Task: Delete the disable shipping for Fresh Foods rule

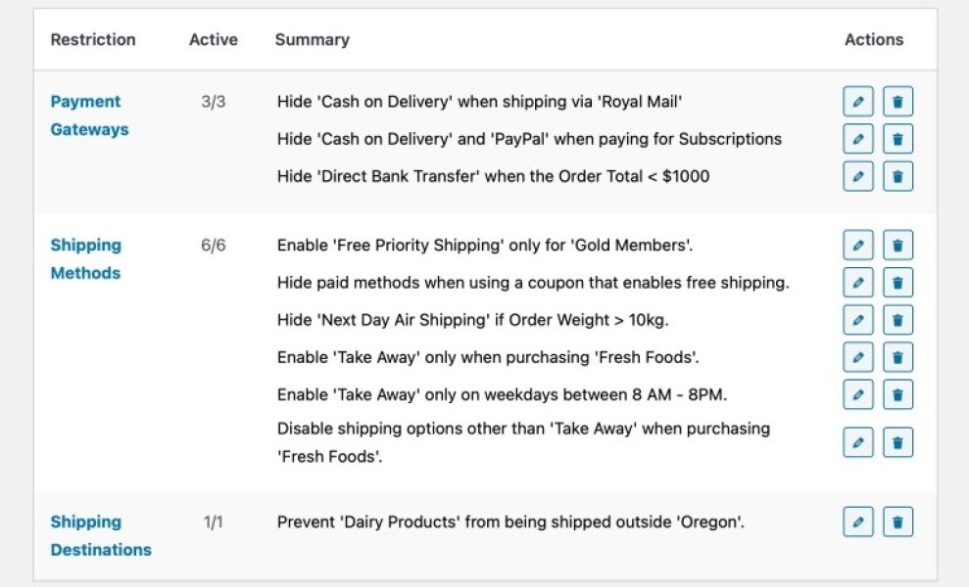Action: (x=898, y=442)
